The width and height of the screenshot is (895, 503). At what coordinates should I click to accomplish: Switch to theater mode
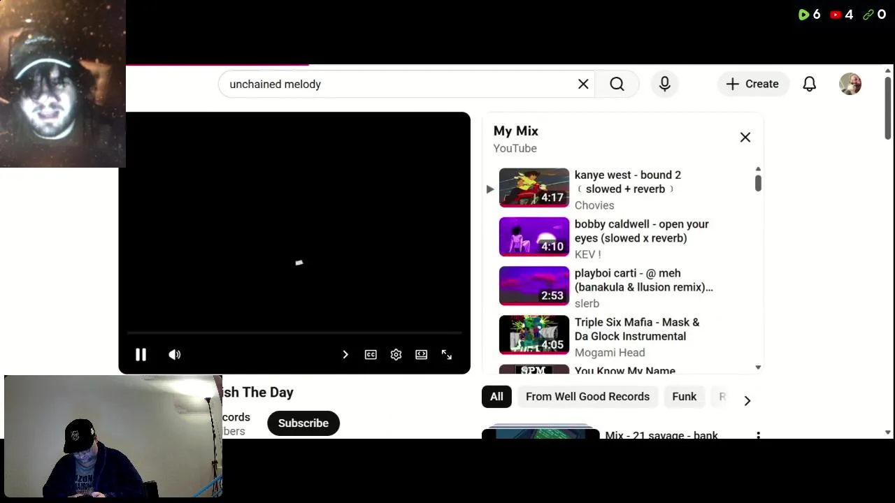pyautogui.click(x=421, y=355)
